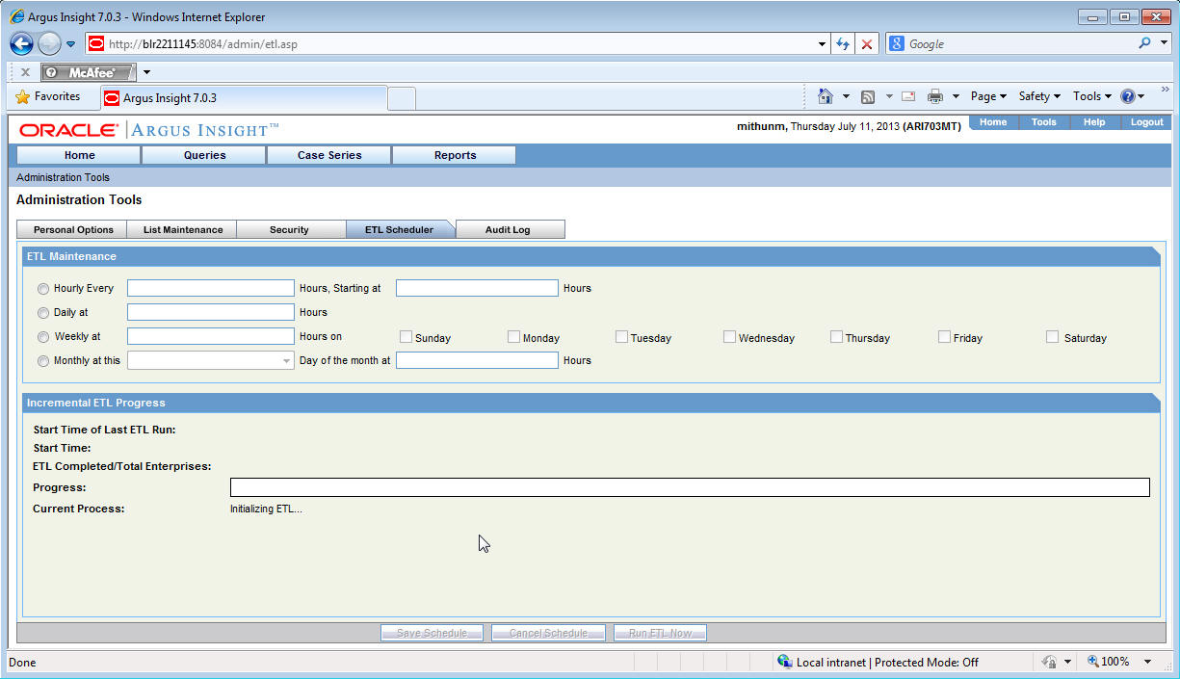This screenshot has height=679, width=1180.
Task: Select the ETL Scheduler tab
Action: (x=399, y=229)
